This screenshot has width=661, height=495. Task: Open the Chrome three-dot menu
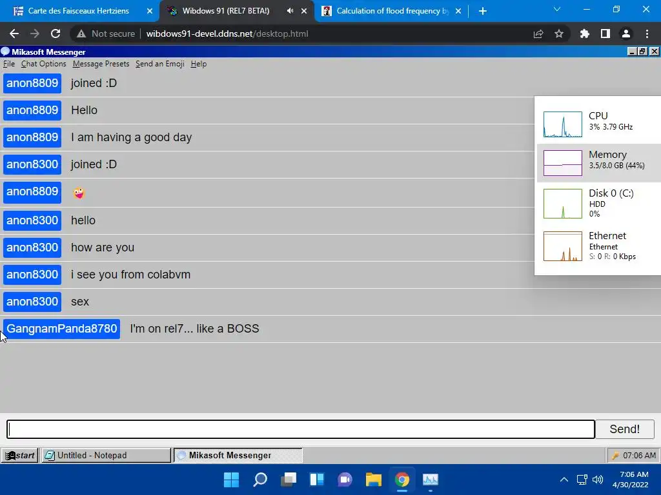[x=647, y=34]
